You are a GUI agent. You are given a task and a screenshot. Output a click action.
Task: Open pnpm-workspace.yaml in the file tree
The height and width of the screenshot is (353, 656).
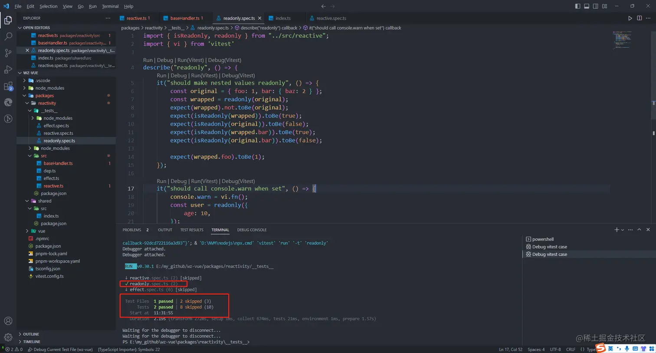pos(58,261)
